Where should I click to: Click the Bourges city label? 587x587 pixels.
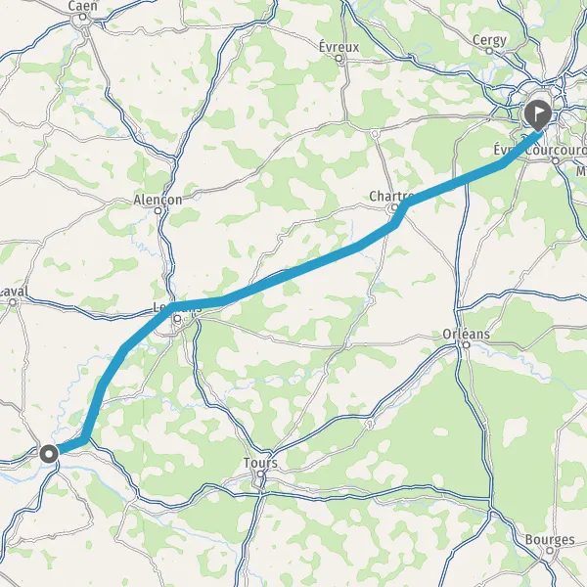click(550, 539)
